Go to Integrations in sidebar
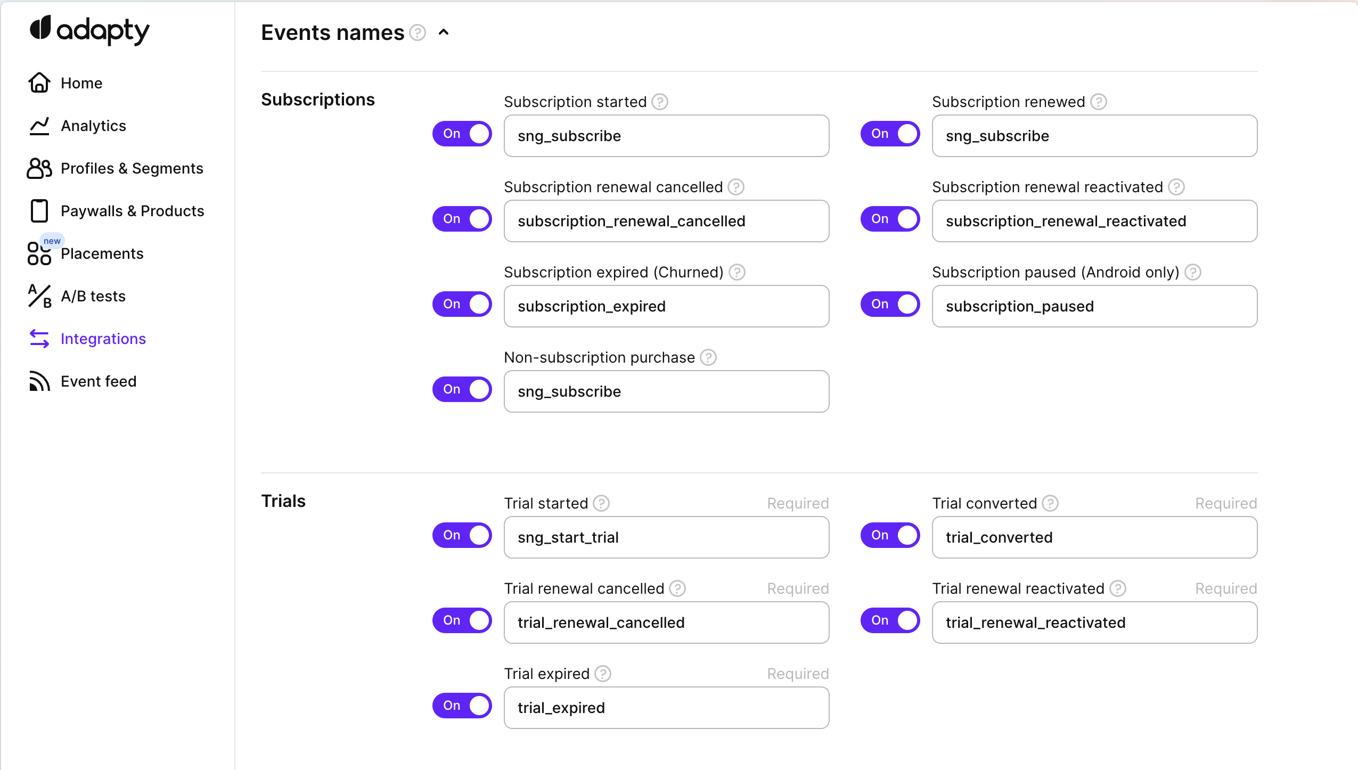1358x770 pixels. tap(103, 339)
